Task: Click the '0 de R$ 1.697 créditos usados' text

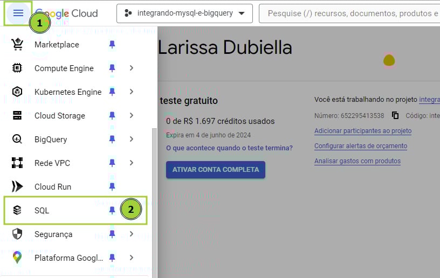Action: 221,121
